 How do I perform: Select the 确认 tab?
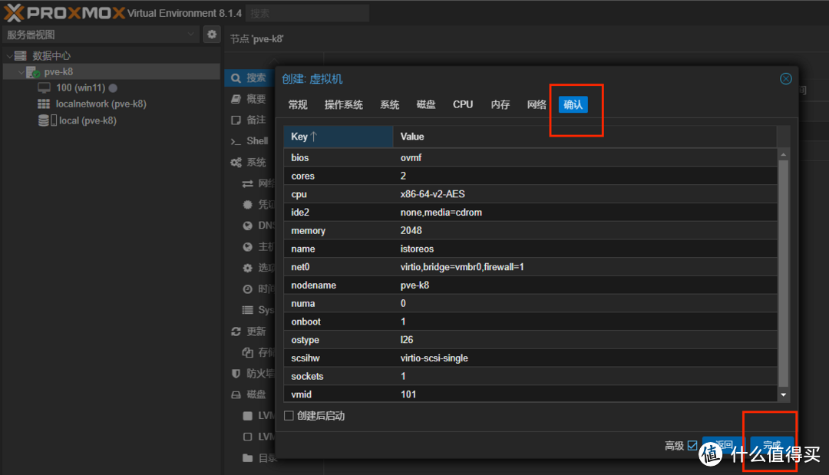573,104
